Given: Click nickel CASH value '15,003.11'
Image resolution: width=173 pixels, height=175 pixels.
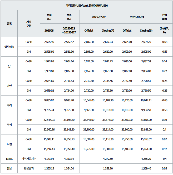Looking at the screenshot, I should 49,139.
